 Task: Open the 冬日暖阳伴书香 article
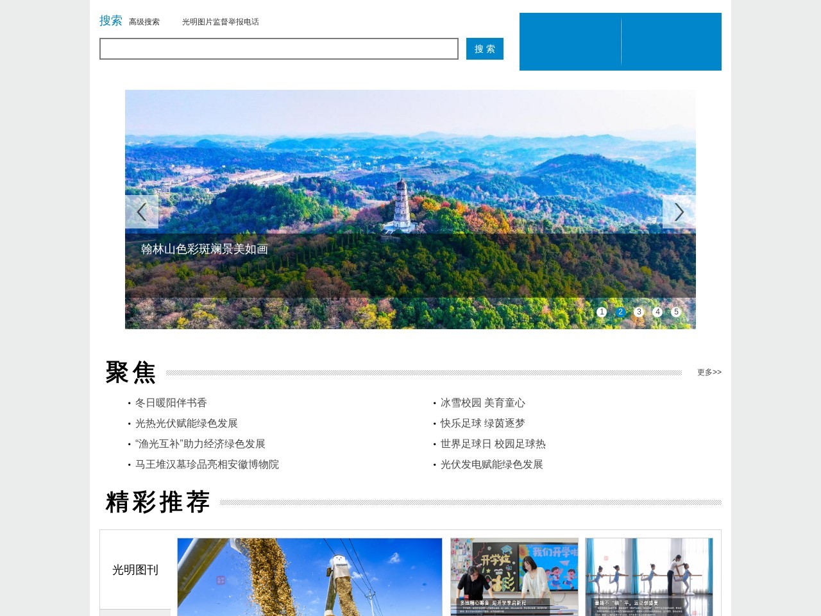(171, 403)
